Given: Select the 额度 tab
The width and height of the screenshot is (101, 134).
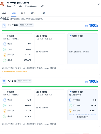Looking at the screenshot, I should point(14,13).
